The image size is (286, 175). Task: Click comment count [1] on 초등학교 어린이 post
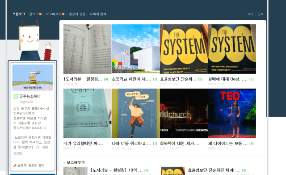click(155, 79)
